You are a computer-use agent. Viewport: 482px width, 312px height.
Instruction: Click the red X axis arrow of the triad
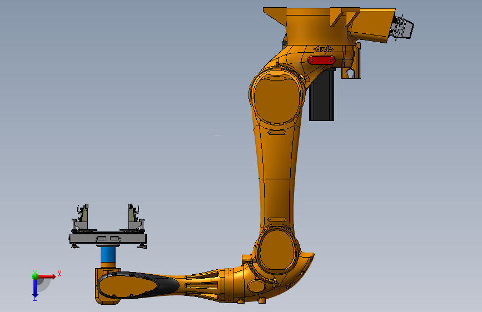47,276
